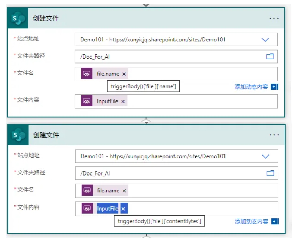Click 添加动态内容 link in second card
Viewport: 298px width, 238px height.
[251, 222]
